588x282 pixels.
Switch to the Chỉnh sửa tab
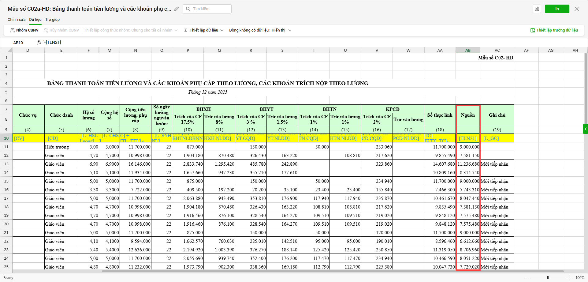(x=17, y=20)
